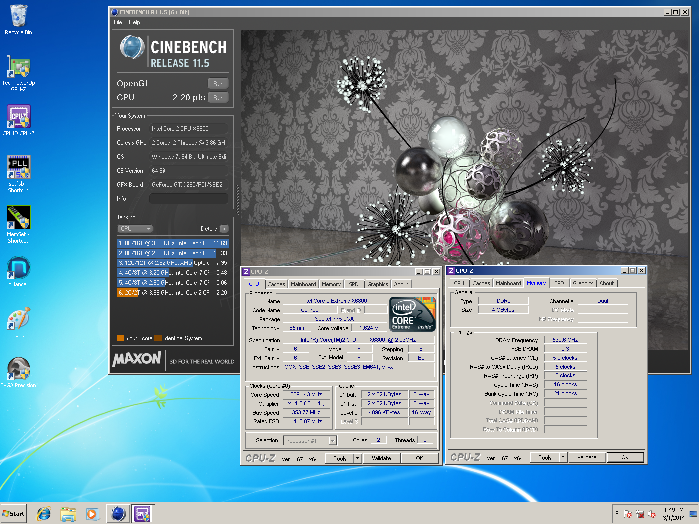
Task: Click the Info input field in Cinebench
Action: point(189,199)
